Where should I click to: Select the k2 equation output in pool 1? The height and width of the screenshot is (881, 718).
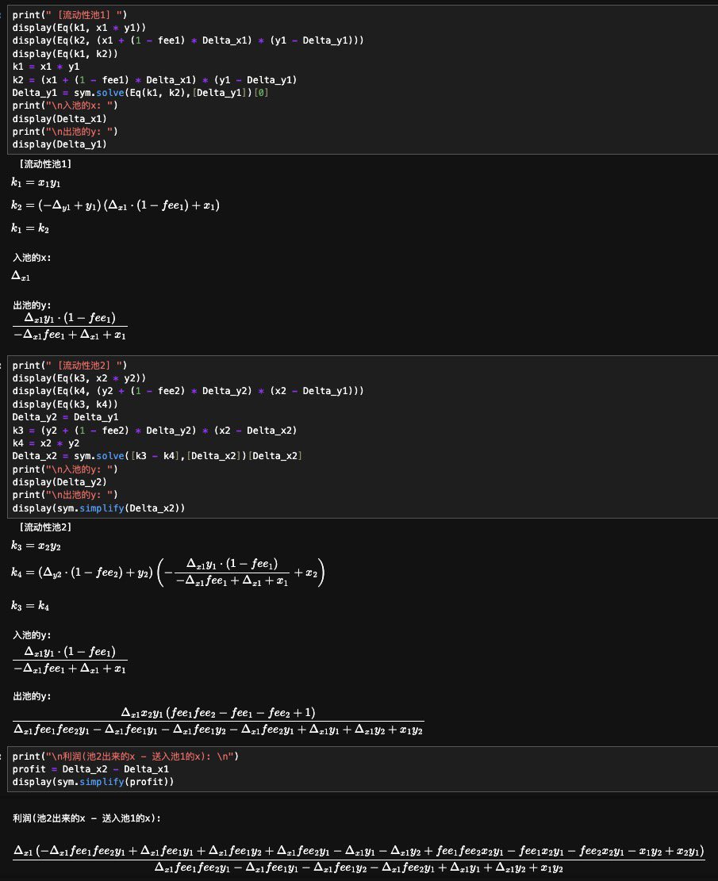coord(115,205)
